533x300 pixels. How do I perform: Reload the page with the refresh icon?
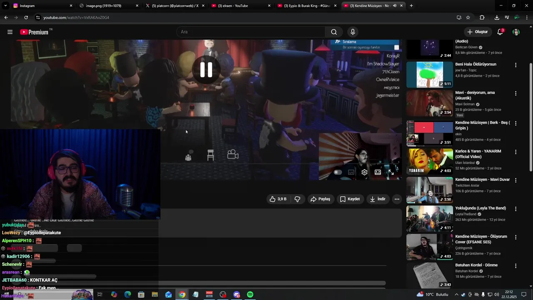(x=26, y=17)
